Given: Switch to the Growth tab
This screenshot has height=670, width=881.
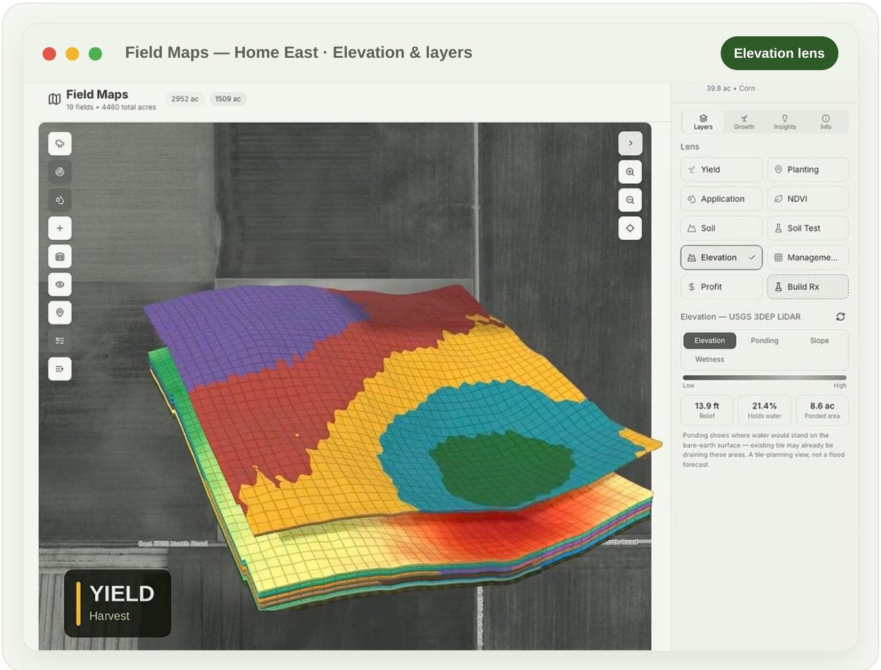Looking at the screenshot, I should pos(744,122).
